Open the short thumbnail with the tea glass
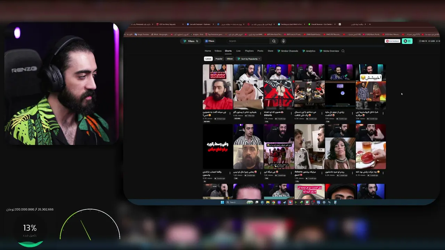The width and height of the screenshot is (445, 250). tap(371, 147)
